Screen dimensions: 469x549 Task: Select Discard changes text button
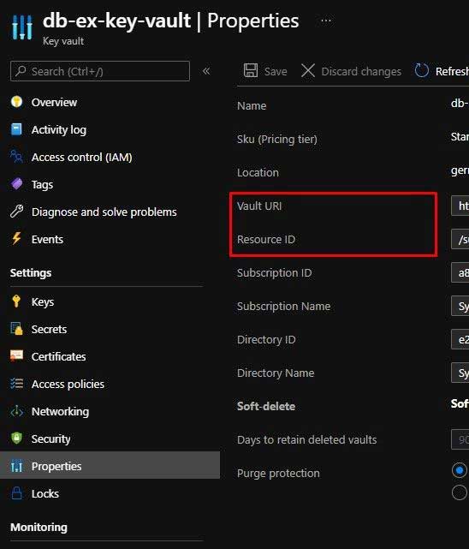[x=361, y=71]
